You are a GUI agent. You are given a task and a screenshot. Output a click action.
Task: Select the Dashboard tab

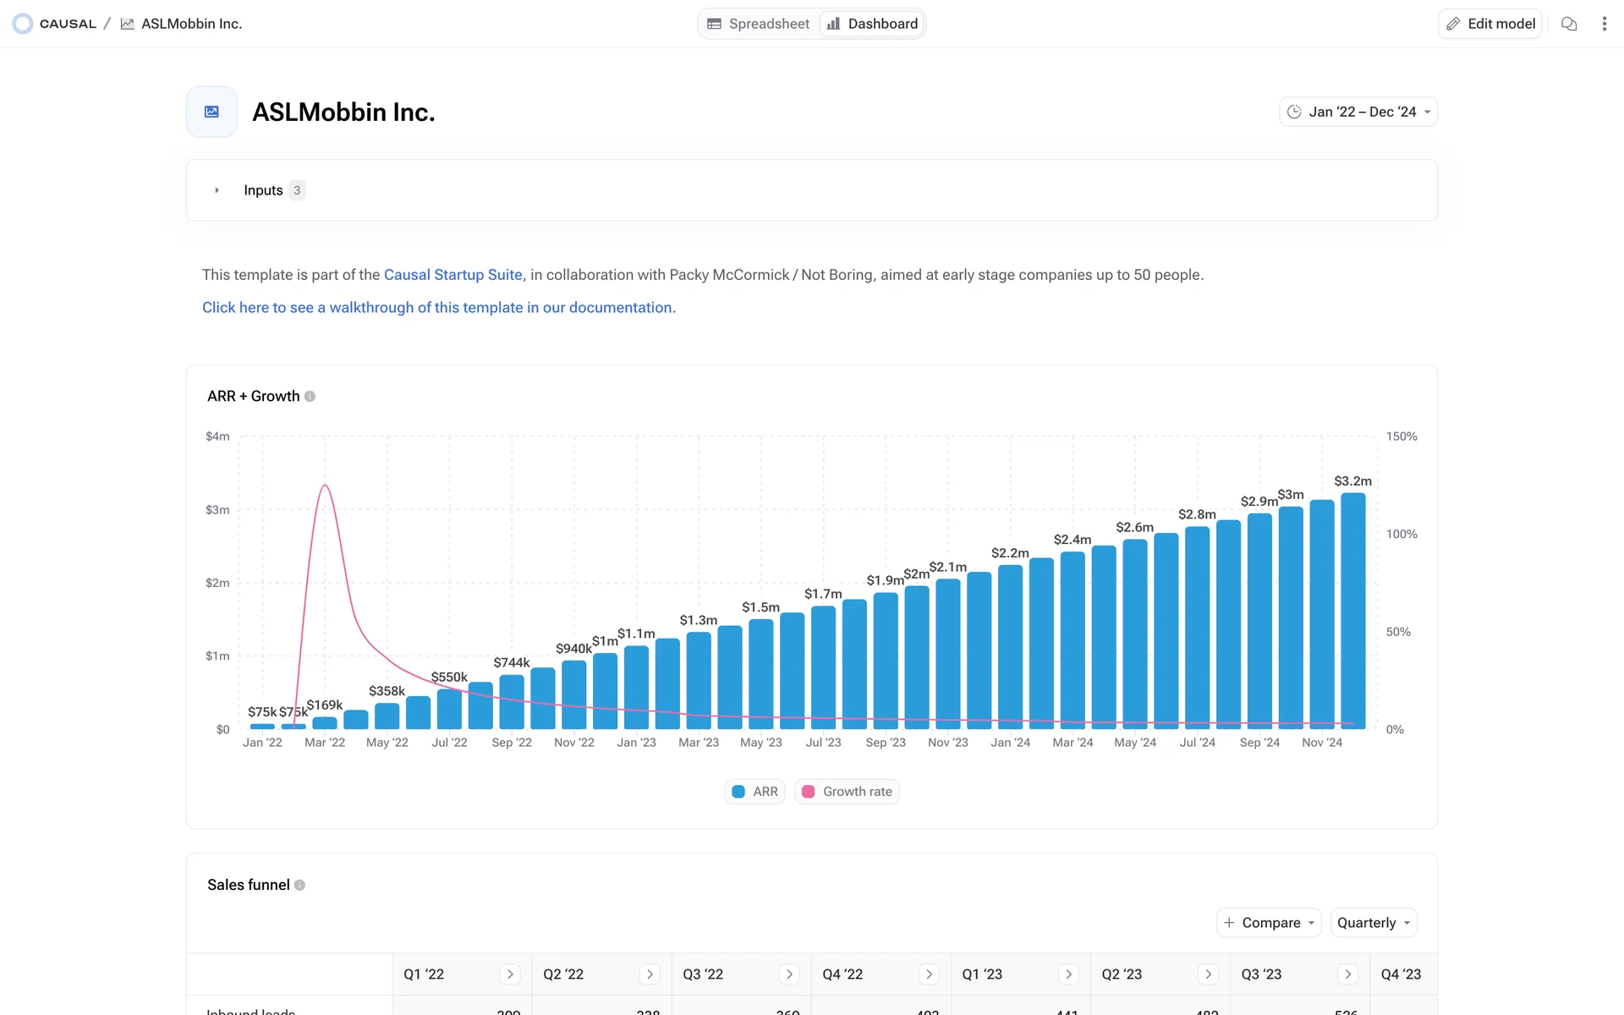click(873, 24)
